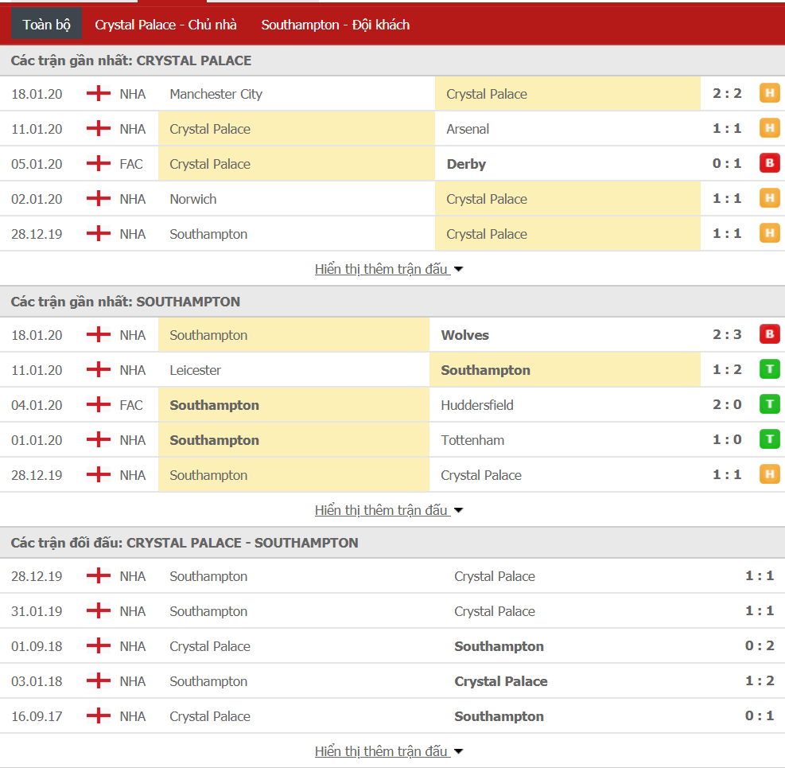The width and height of the screenshot is (785, 768).
Task: Click England flag on Huddersfield row
Action: tap(98, 404)
